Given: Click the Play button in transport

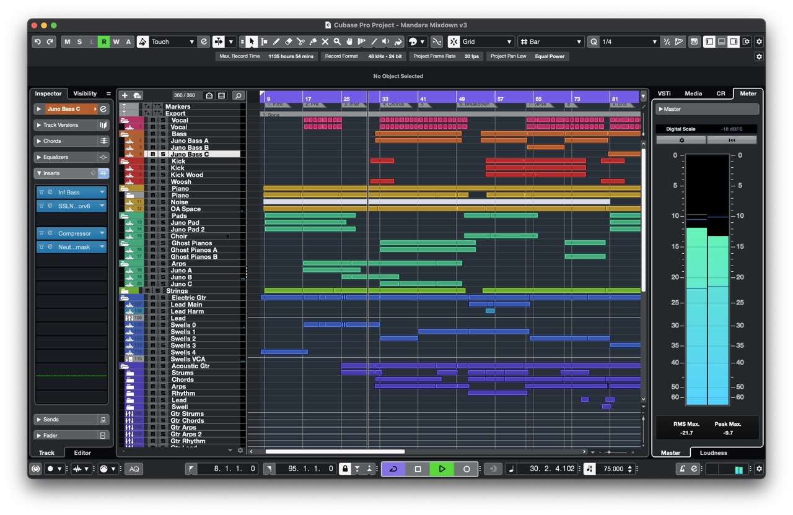Looking at the screenshot, I should tap(442, 469).
